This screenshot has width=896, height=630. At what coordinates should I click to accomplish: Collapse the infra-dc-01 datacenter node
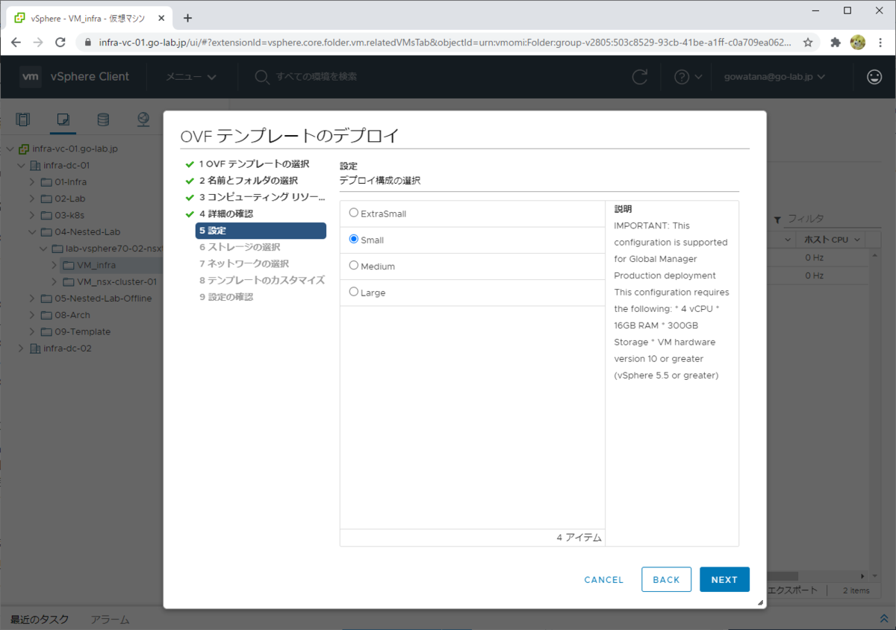21,166
